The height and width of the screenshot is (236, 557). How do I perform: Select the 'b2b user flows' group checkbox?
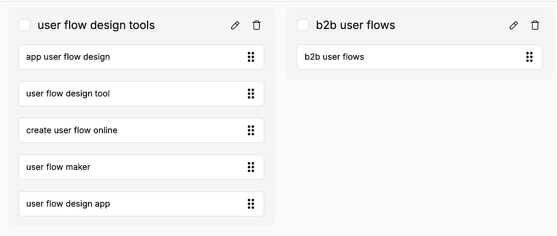coord(303,25)
